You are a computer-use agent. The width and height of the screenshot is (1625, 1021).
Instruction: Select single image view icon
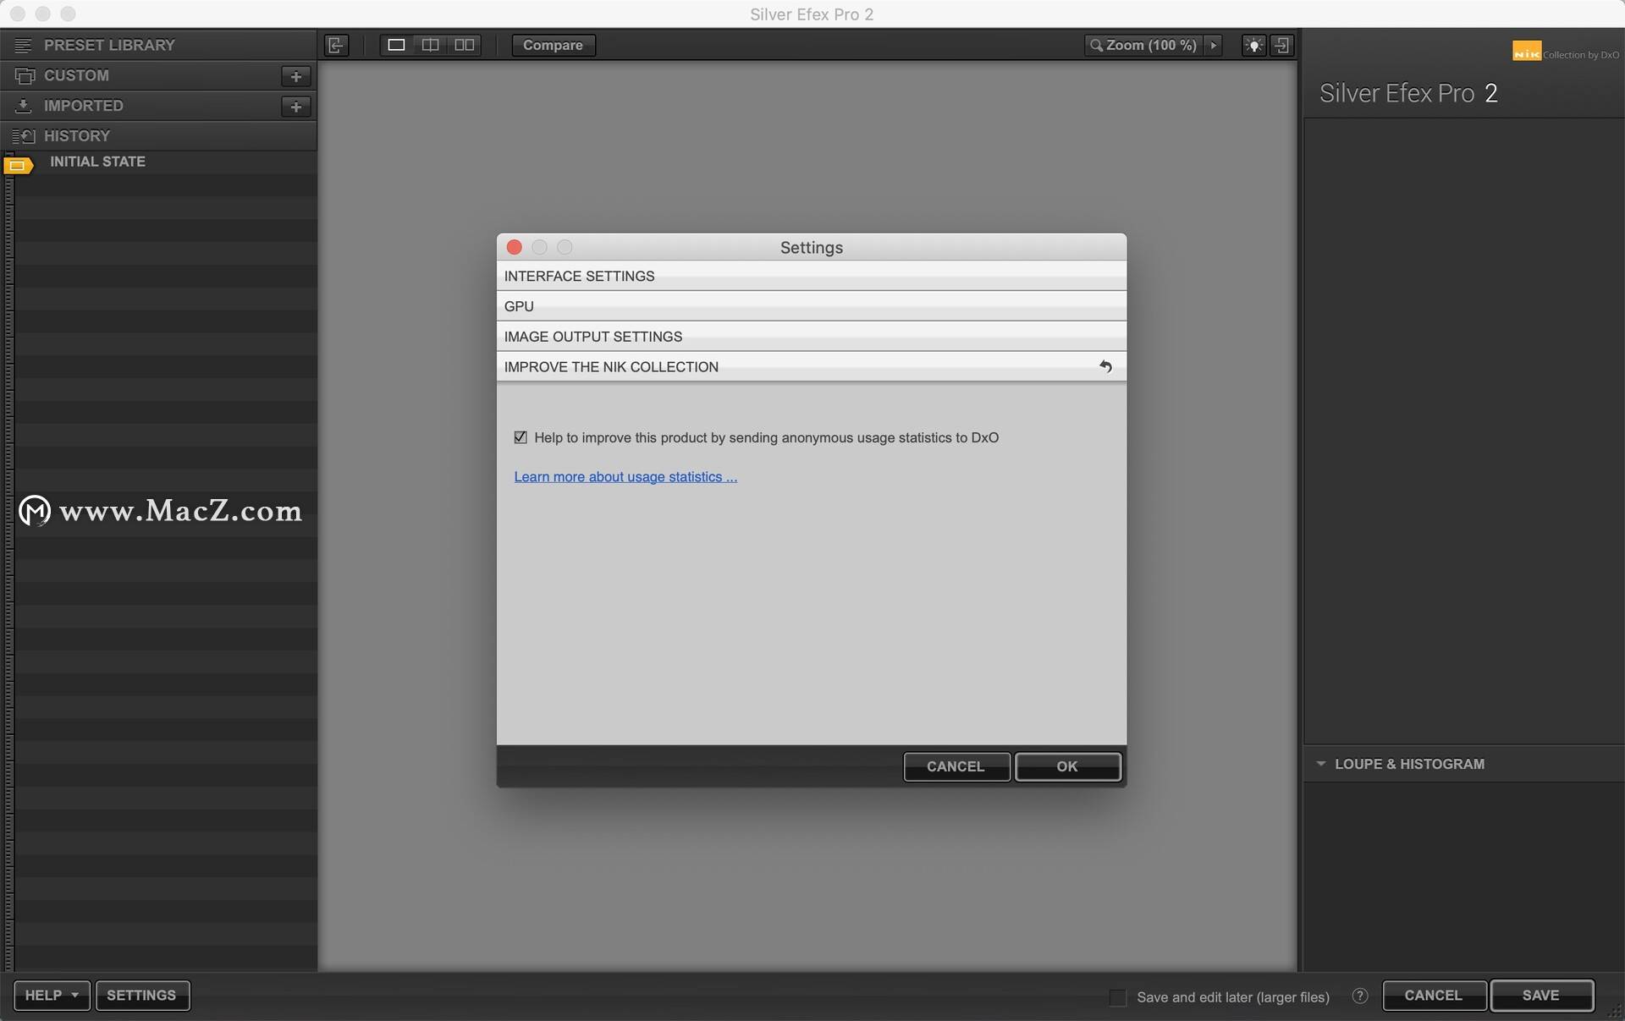coord(396,45)
